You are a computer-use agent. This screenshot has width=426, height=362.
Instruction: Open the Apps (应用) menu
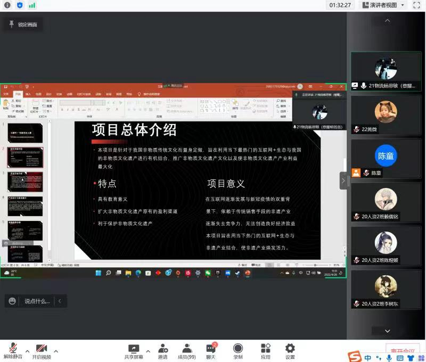pyautogui.click(x=265, y=349)
